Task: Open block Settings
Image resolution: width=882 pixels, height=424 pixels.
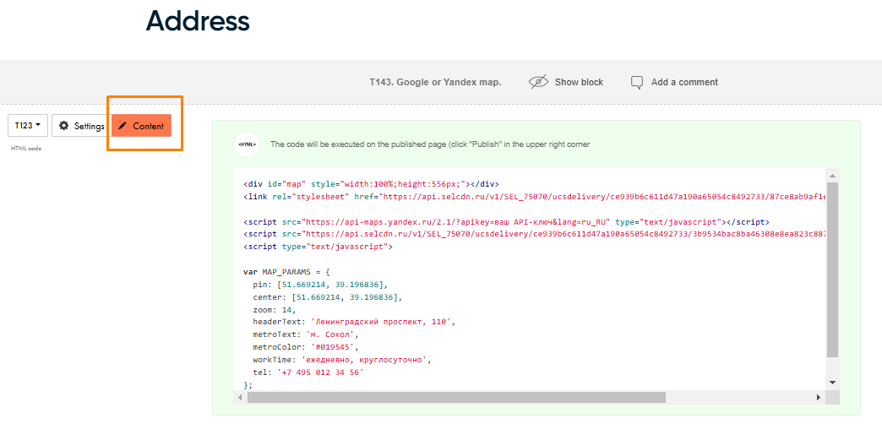Action: pyautogui.click(x=82, y=125)
